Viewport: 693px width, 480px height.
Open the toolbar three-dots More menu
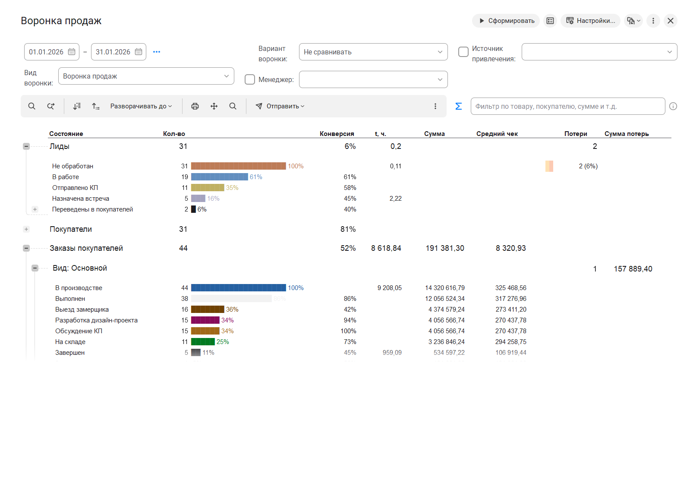[x=435, y=106]
